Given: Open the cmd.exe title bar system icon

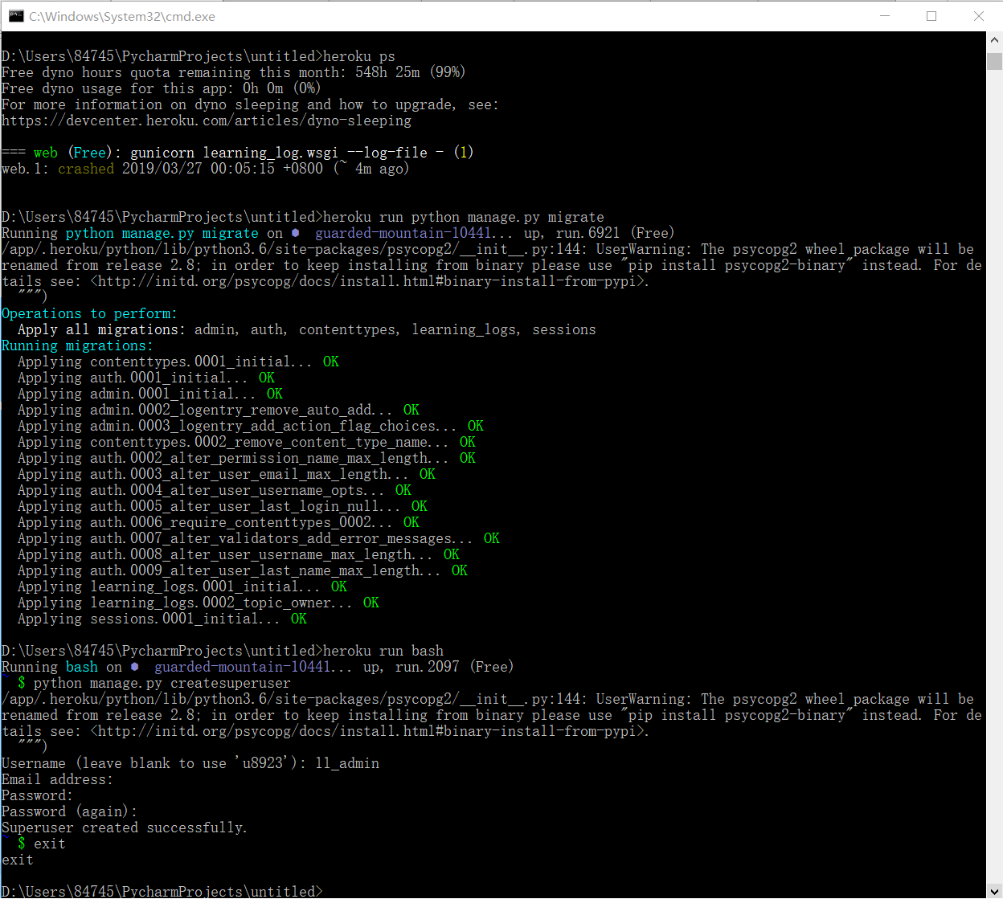Looking at the screenshot, I should [x=16, y=16].
